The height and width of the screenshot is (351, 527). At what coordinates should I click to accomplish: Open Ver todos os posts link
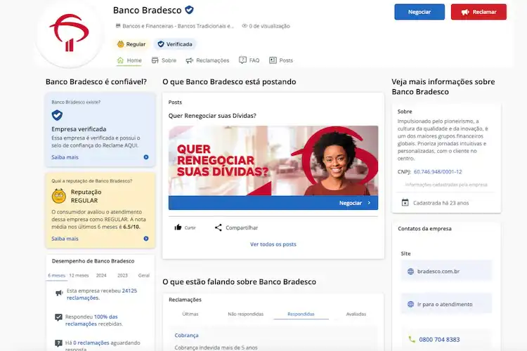(273, 244)
